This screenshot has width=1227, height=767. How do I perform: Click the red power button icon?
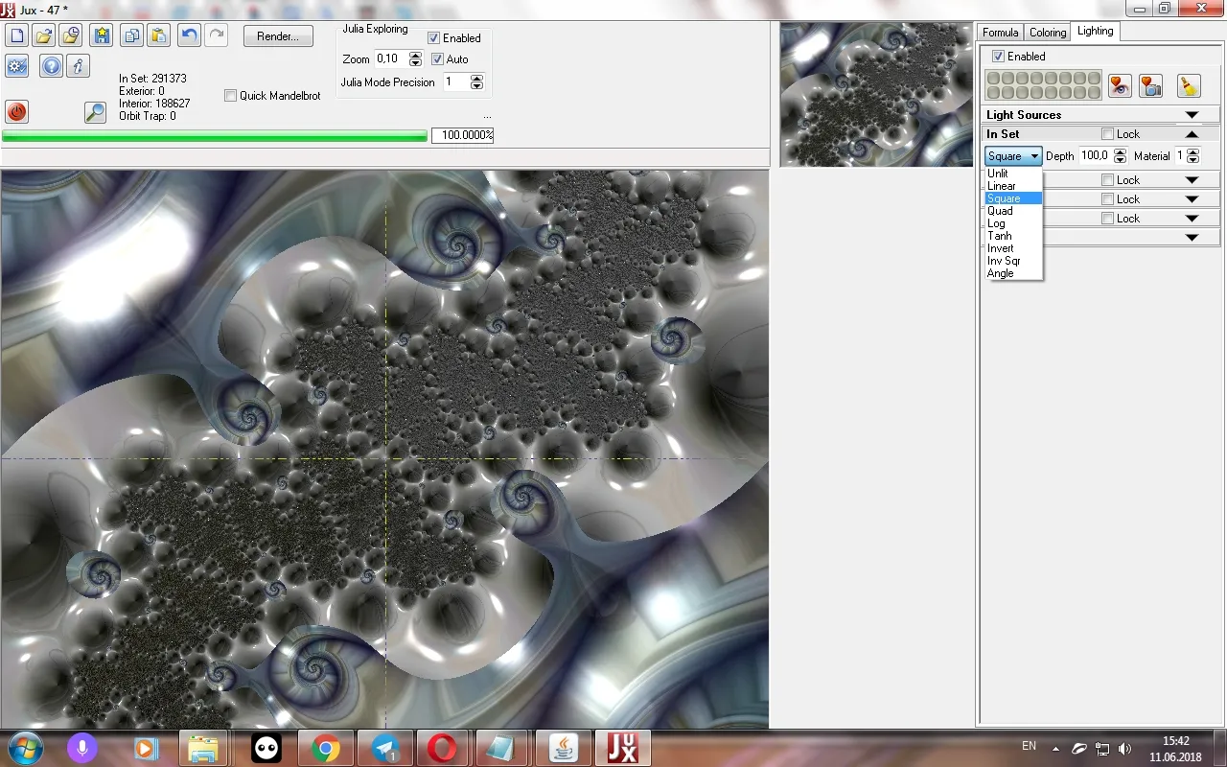click(16, 111)
